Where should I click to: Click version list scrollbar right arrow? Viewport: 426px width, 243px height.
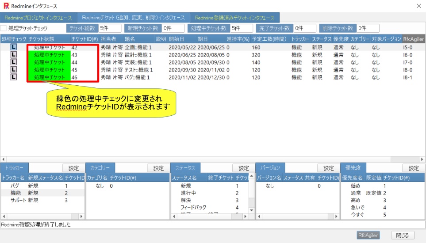(336, 216)
